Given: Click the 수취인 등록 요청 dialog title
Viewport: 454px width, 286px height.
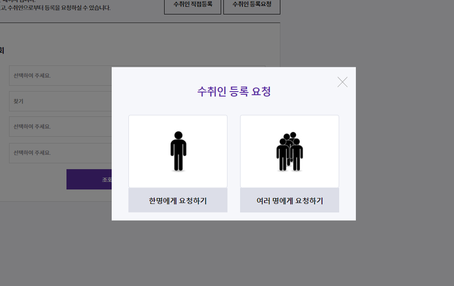Looking at the screenshot, I should [x=234, y=91].
